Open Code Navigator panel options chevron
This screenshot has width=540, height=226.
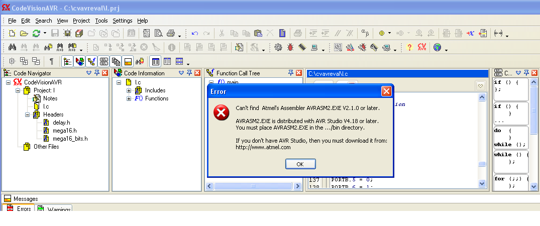pyautogui.click(x=89, y=73)
